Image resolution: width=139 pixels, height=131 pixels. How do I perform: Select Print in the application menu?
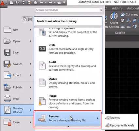coord(17,99)
